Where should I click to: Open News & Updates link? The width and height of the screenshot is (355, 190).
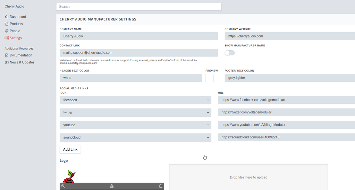pyautogui.click(x=22, y=62)
